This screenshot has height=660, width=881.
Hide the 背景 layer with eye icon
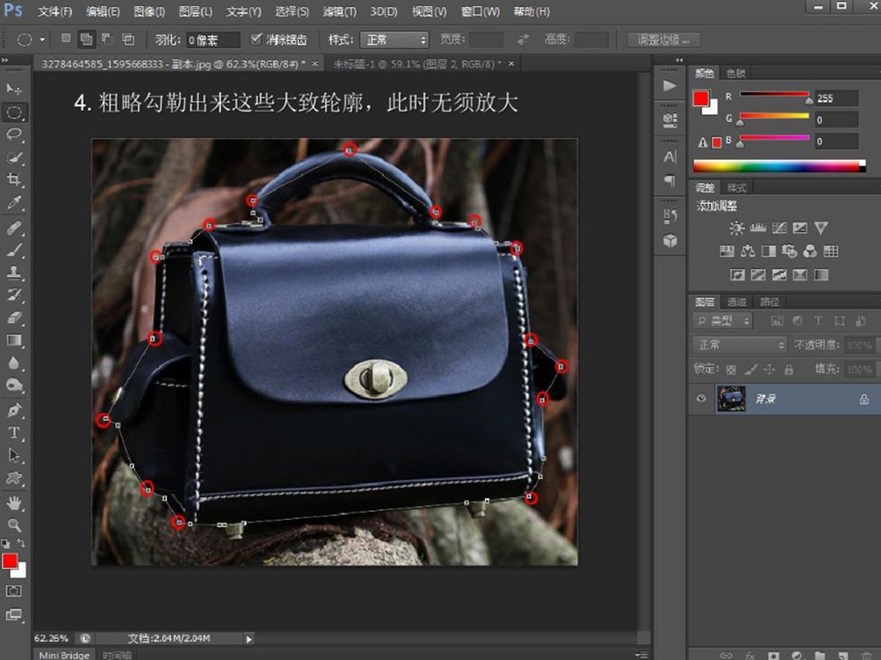click(701, 399)
